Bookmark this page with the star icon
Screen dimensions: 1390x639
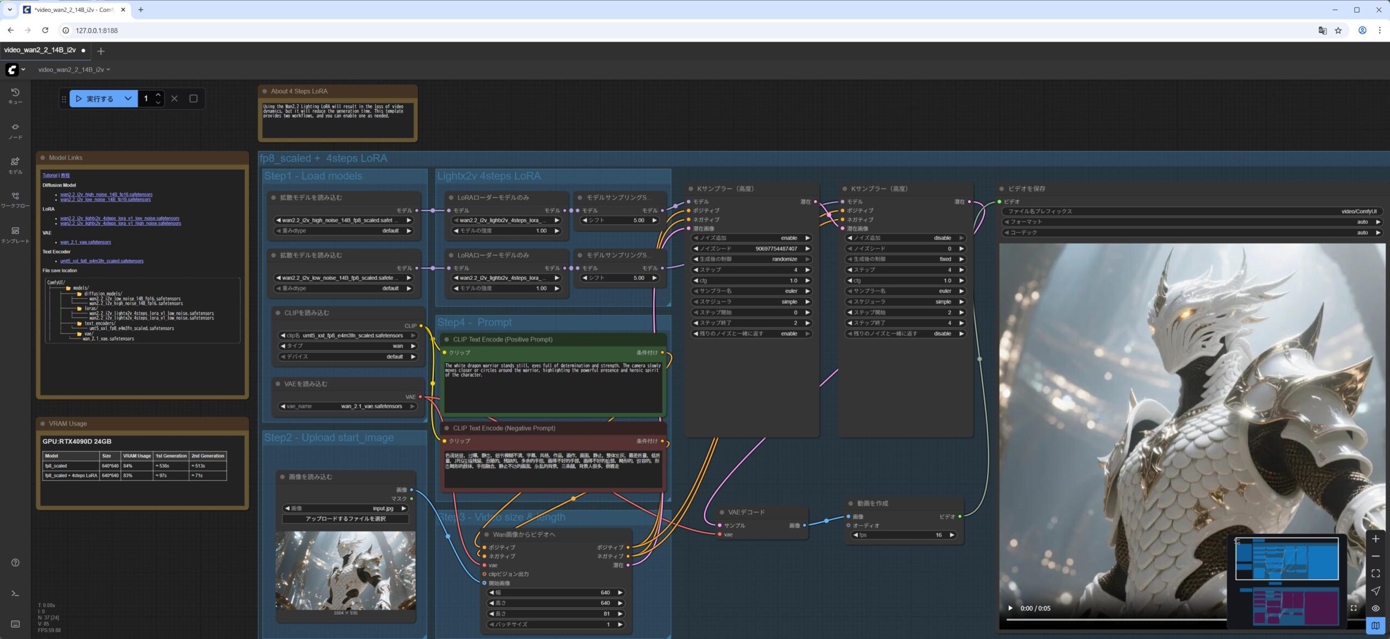[x=1338, y=30]
